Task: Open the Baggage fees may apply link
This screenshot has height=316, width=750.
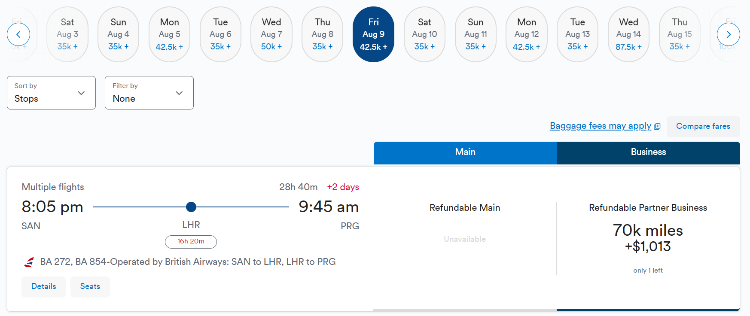Action: pyautogui.click(x=600, y=126)
